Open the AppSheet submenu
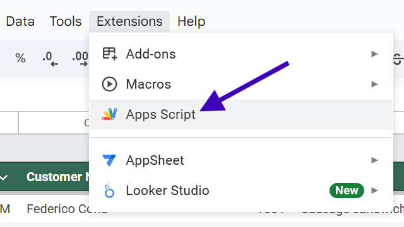Image resolution: width=404 pixels, height=227 pixels. click(241, 160)
